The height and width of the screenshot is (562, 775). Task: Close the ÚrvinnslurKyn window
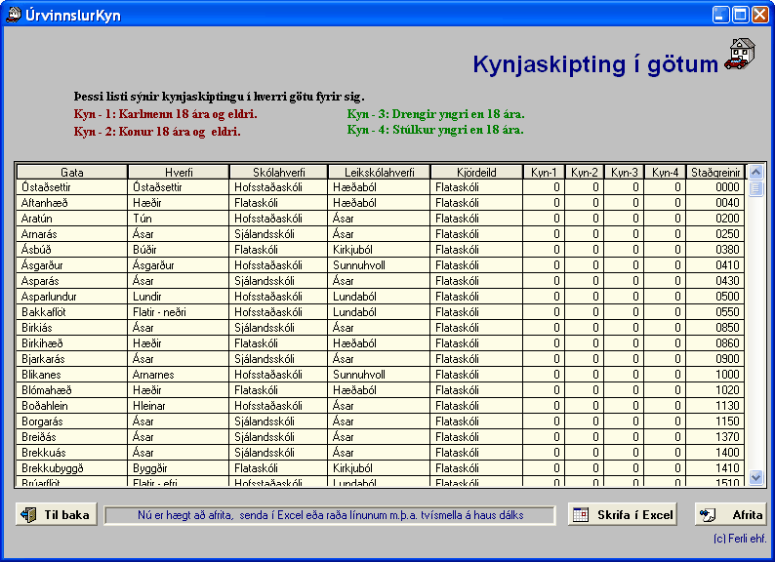coord(759,15)
